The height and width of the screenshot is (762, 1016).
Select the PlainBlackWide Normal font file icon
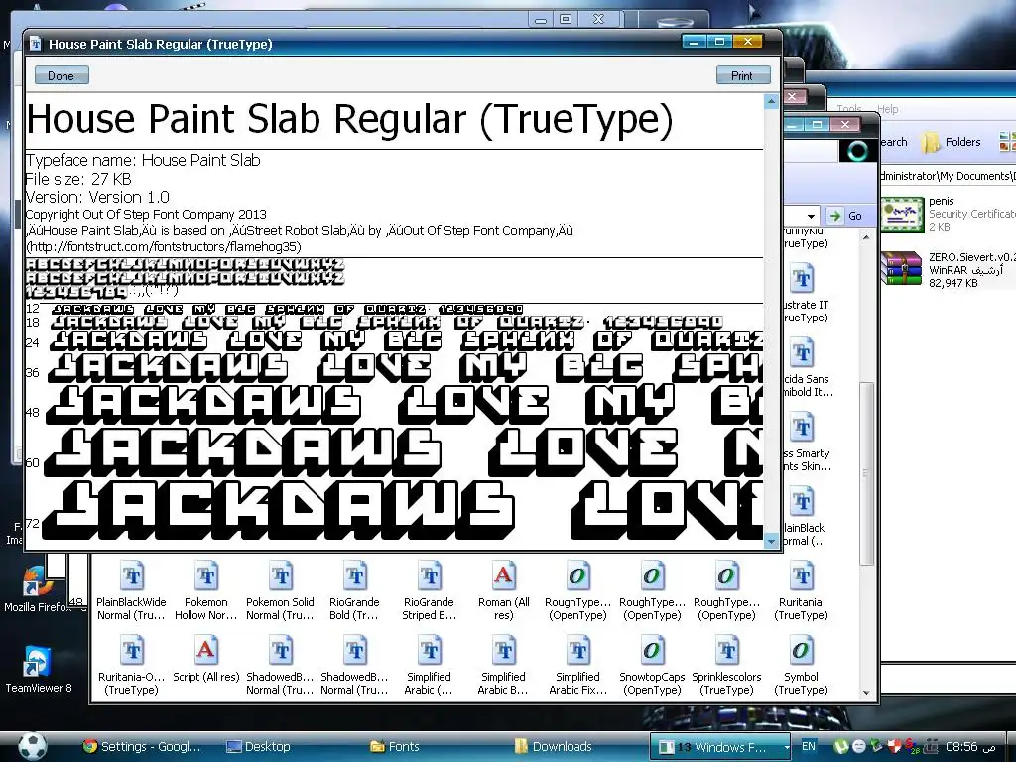132,576
